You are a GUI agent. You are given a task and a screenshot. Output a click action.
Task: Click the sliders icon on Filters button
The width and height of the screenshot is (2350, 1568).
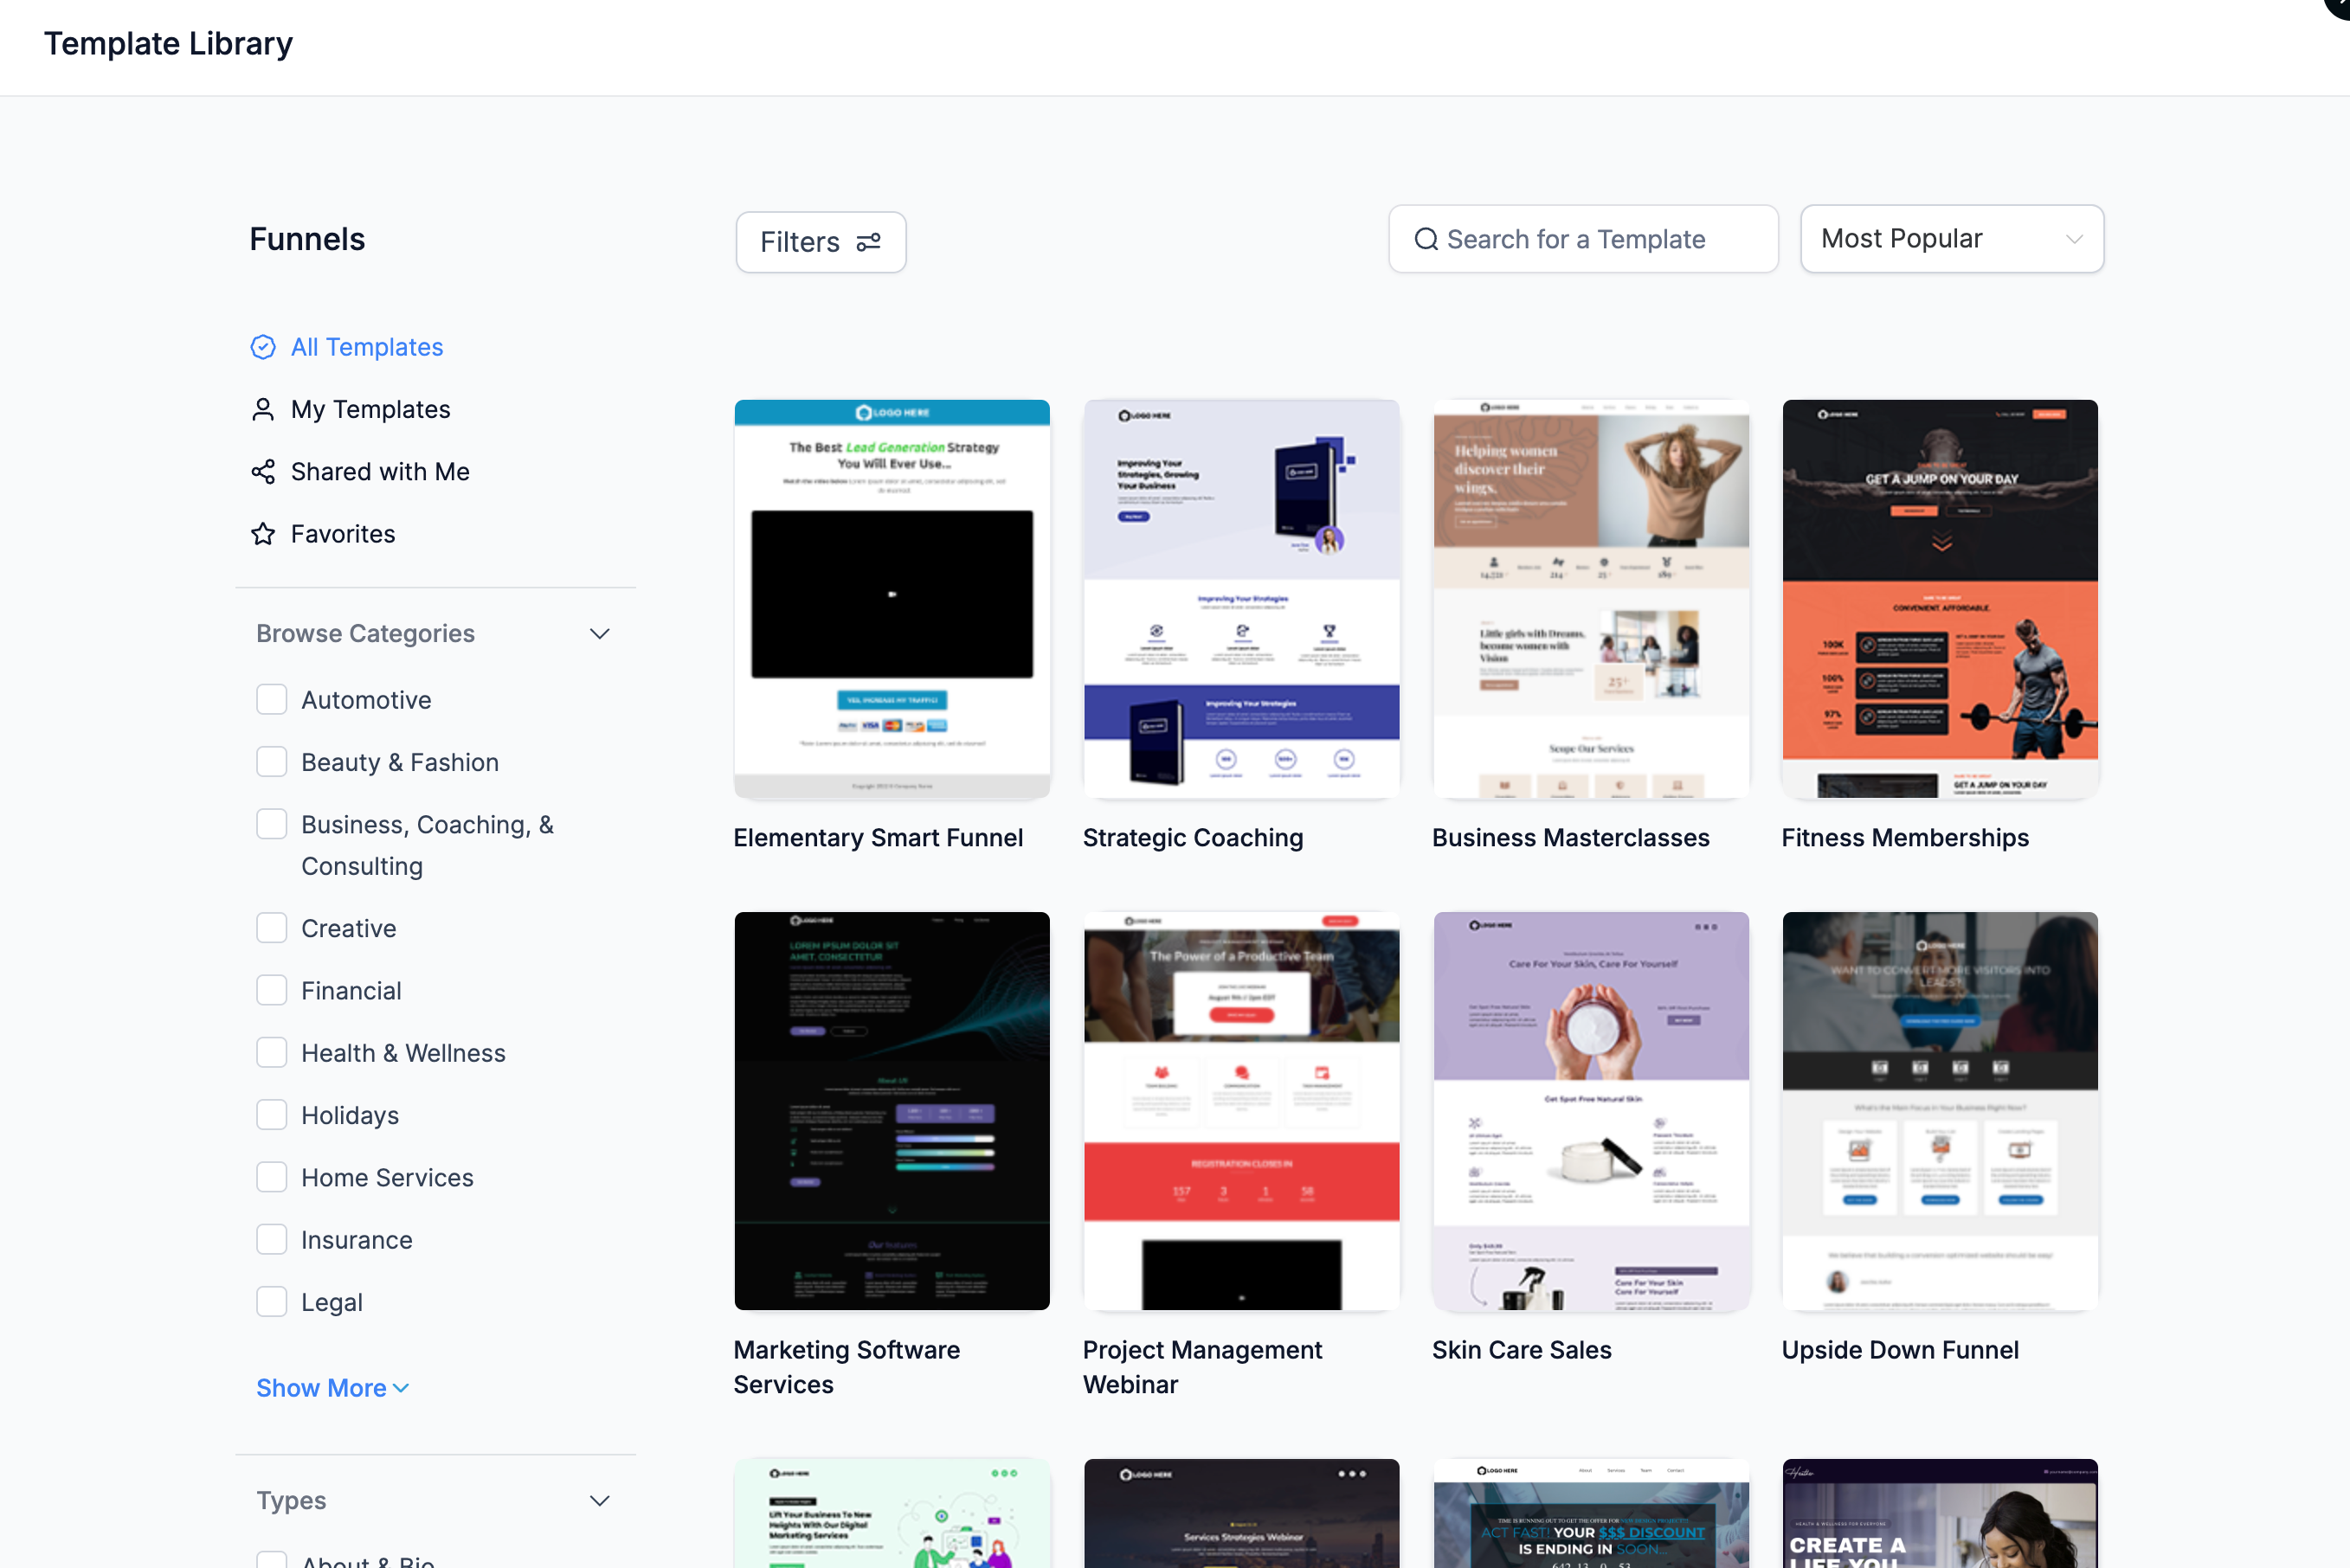coord(868,242)
